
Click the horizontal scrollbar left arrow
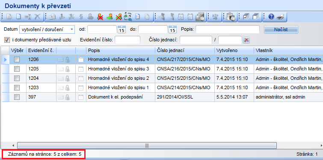13,145
